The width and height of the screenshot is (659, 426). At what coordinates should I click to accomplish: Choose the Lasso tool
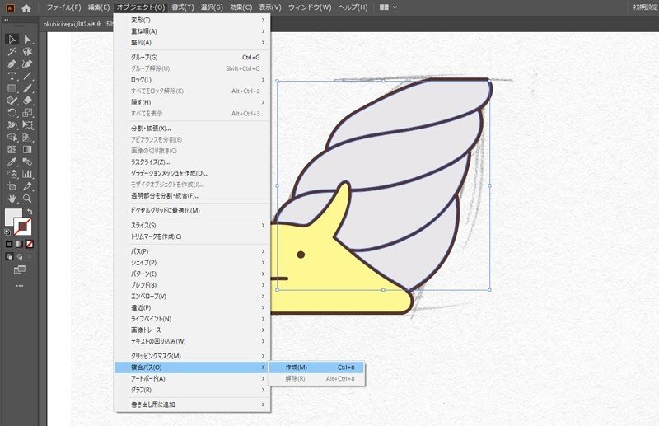pyautogui.click(x=27, y=52)
